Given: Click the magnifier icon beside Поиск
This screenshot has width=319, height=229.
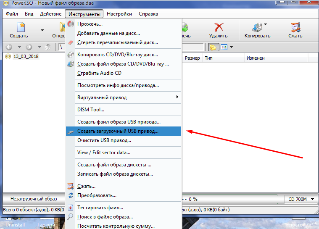Looking at the screenshot, I should 70,217.
